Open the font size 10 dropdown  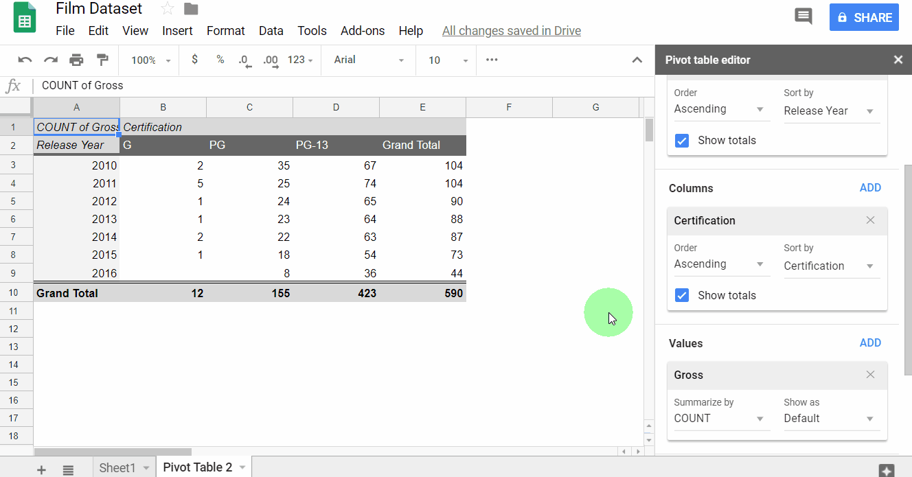(x=448, y=60)
